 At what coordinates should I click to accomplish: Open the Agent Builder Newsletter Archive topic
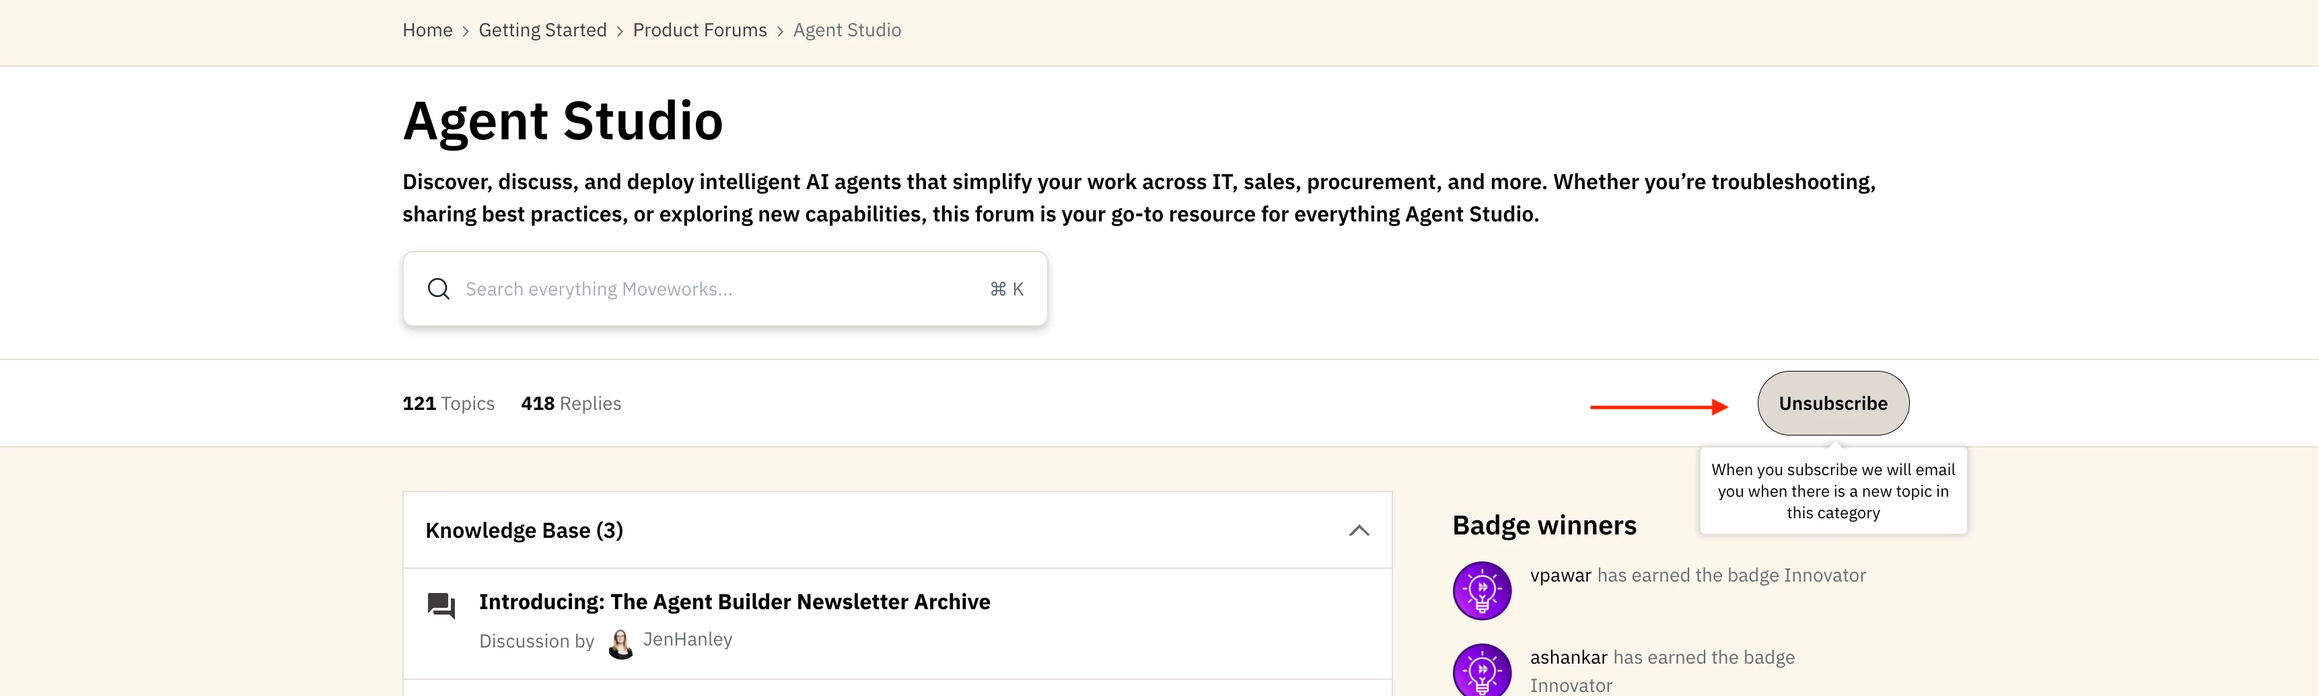(x=734, y=602)
